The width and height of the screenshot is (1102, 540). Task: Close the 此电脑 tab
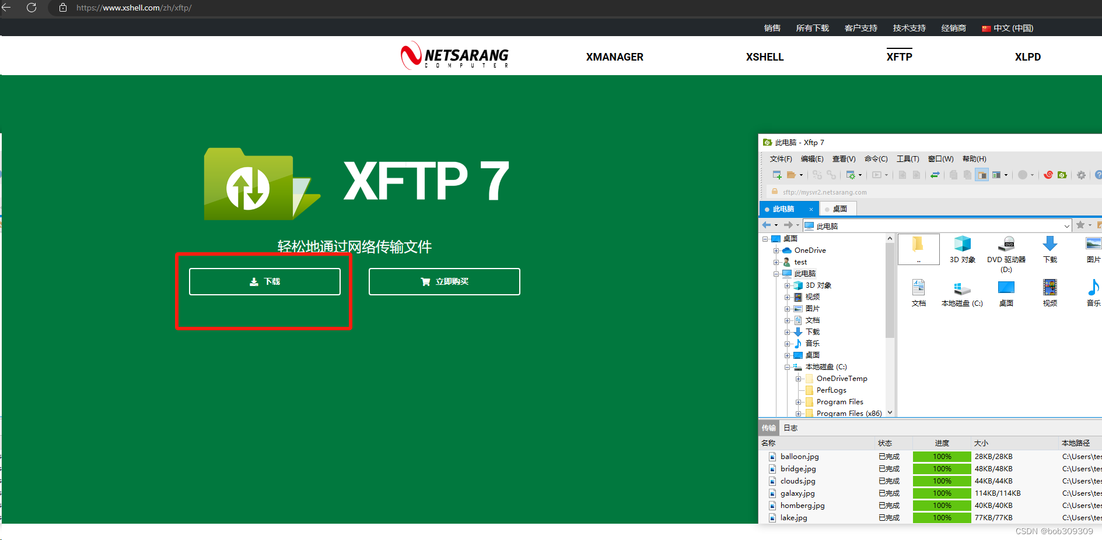click(x=811, y=209)
